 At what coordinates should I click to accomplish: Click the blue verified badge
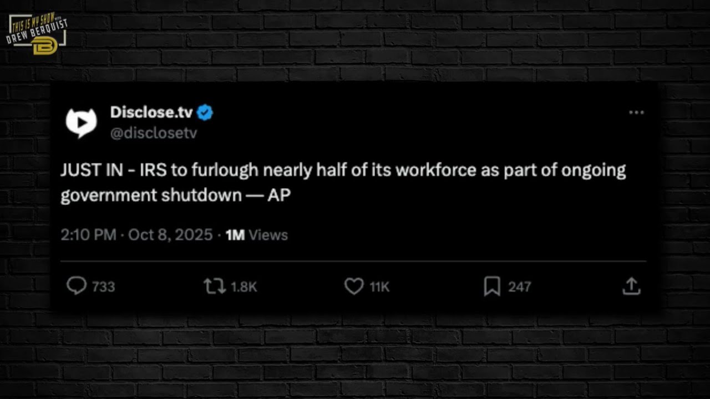point(205,112)
